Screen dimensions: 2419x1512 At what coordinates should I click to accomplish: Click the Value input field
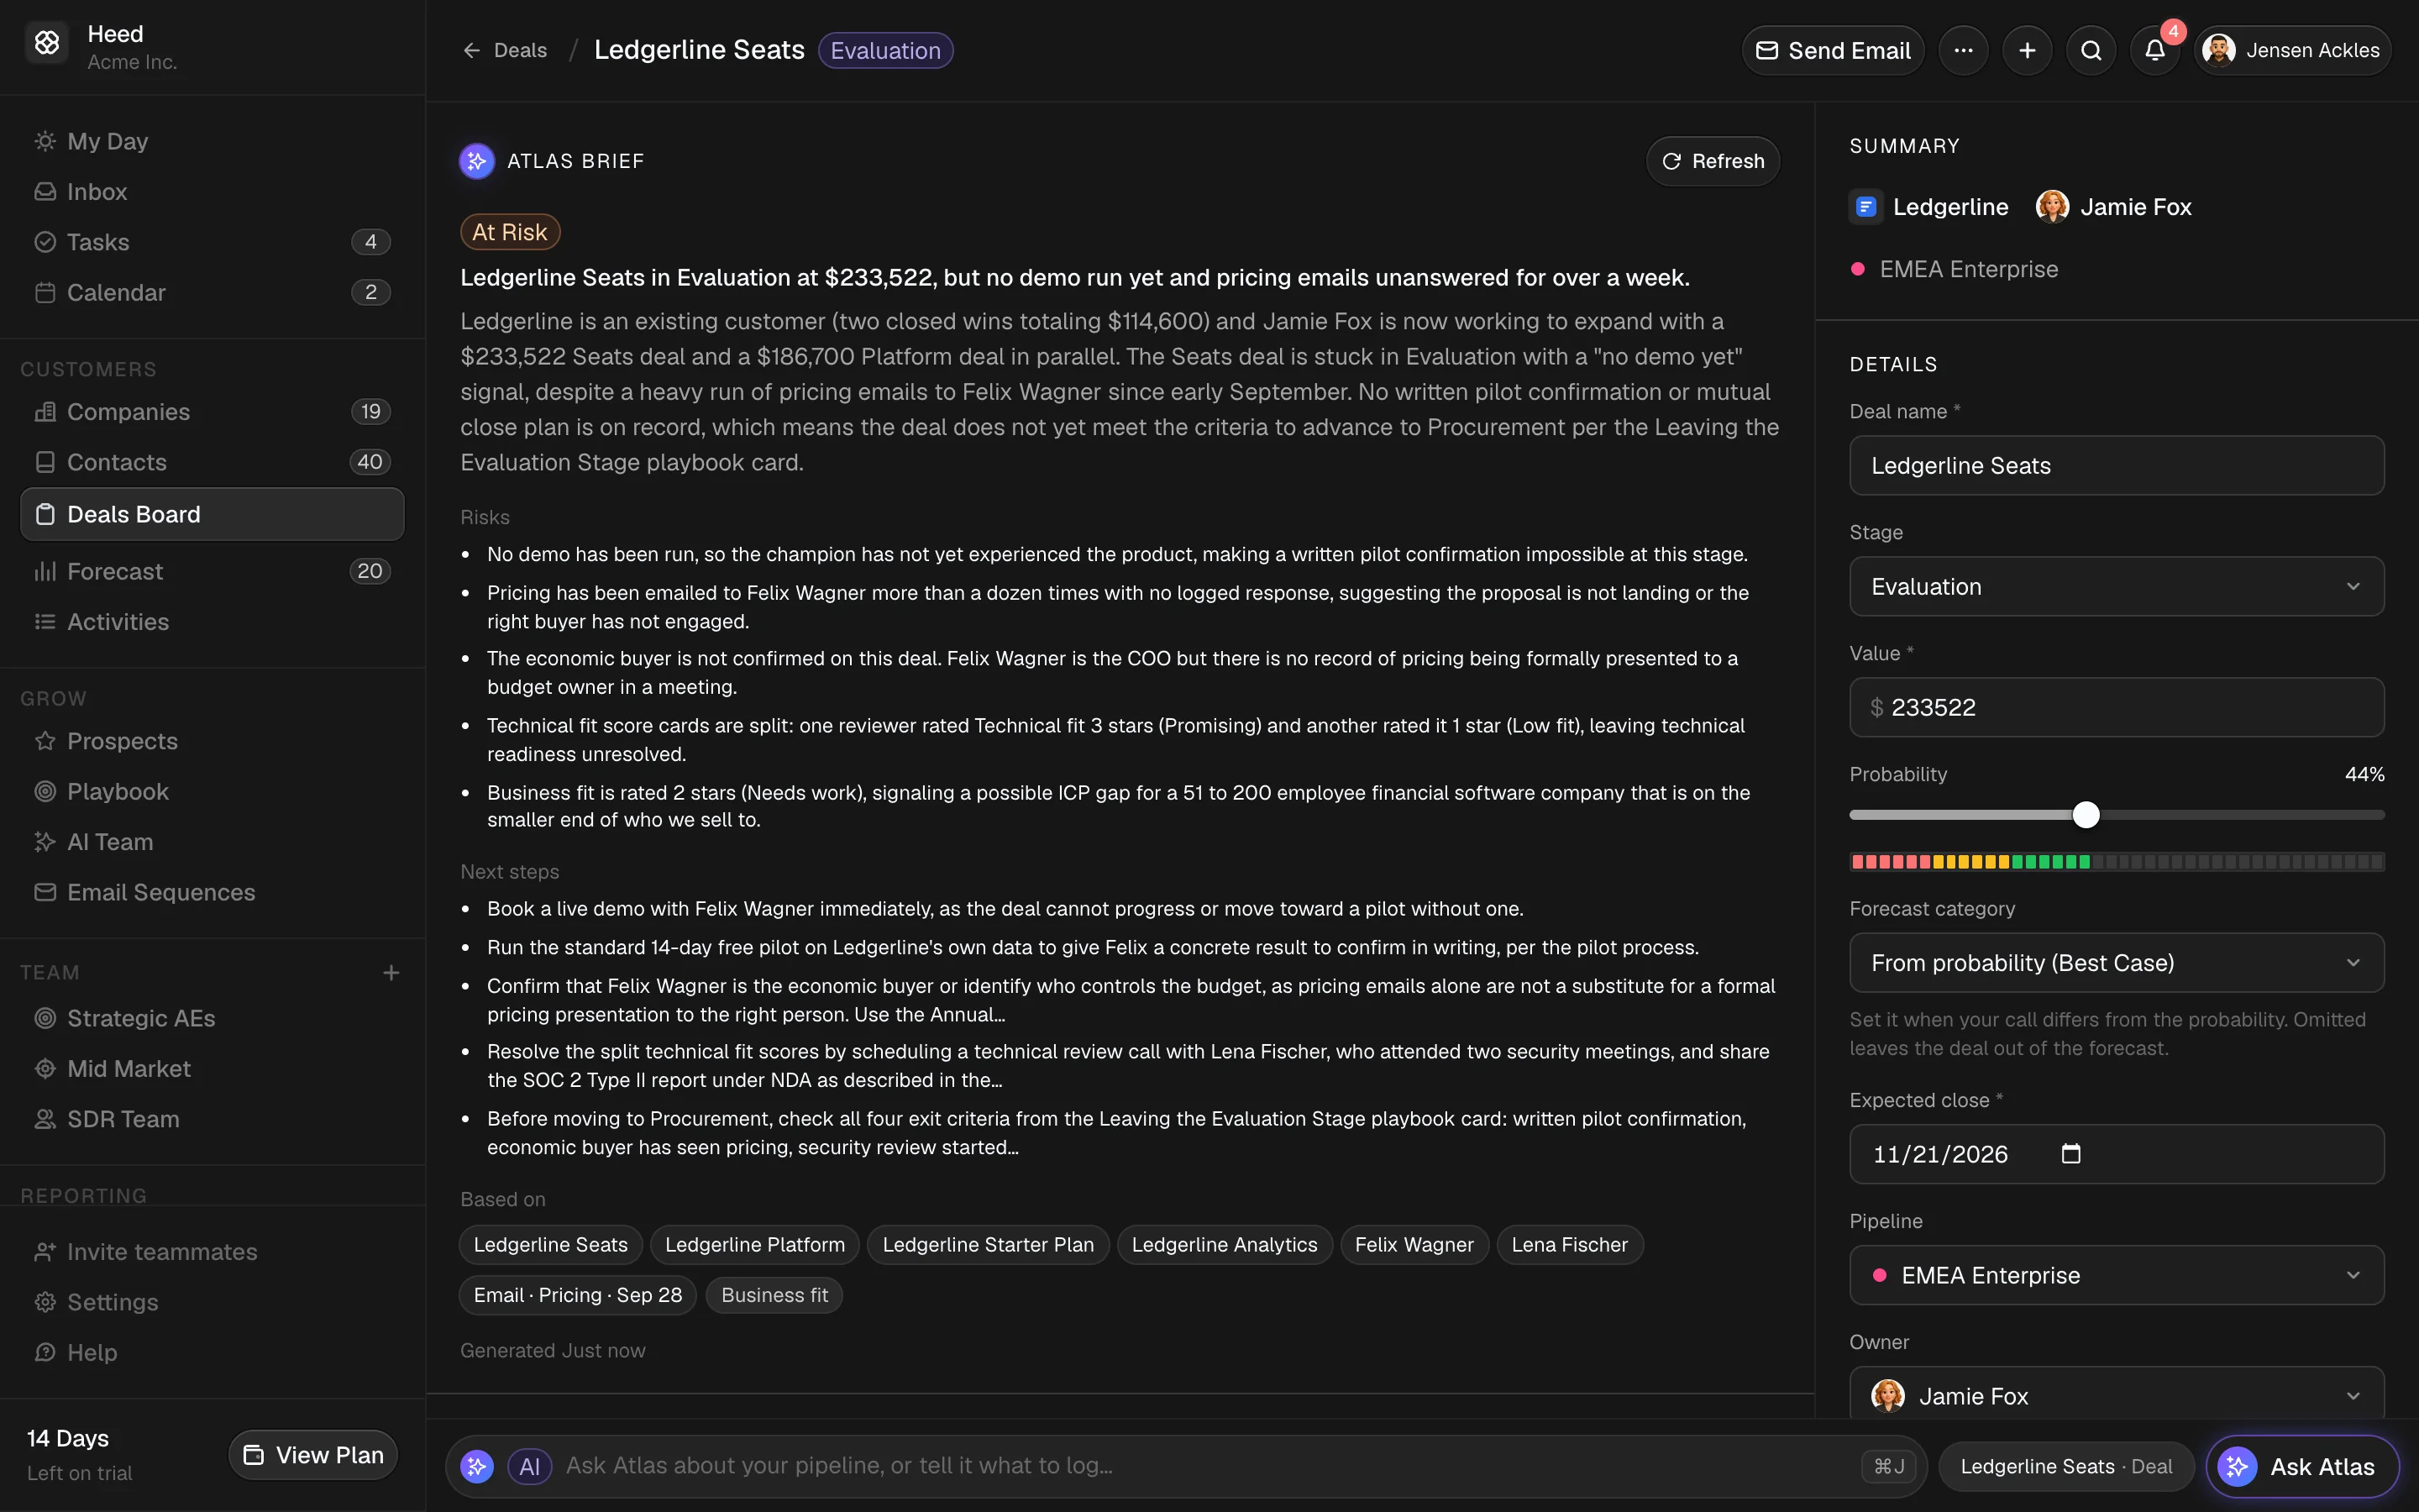[2116, 707]
